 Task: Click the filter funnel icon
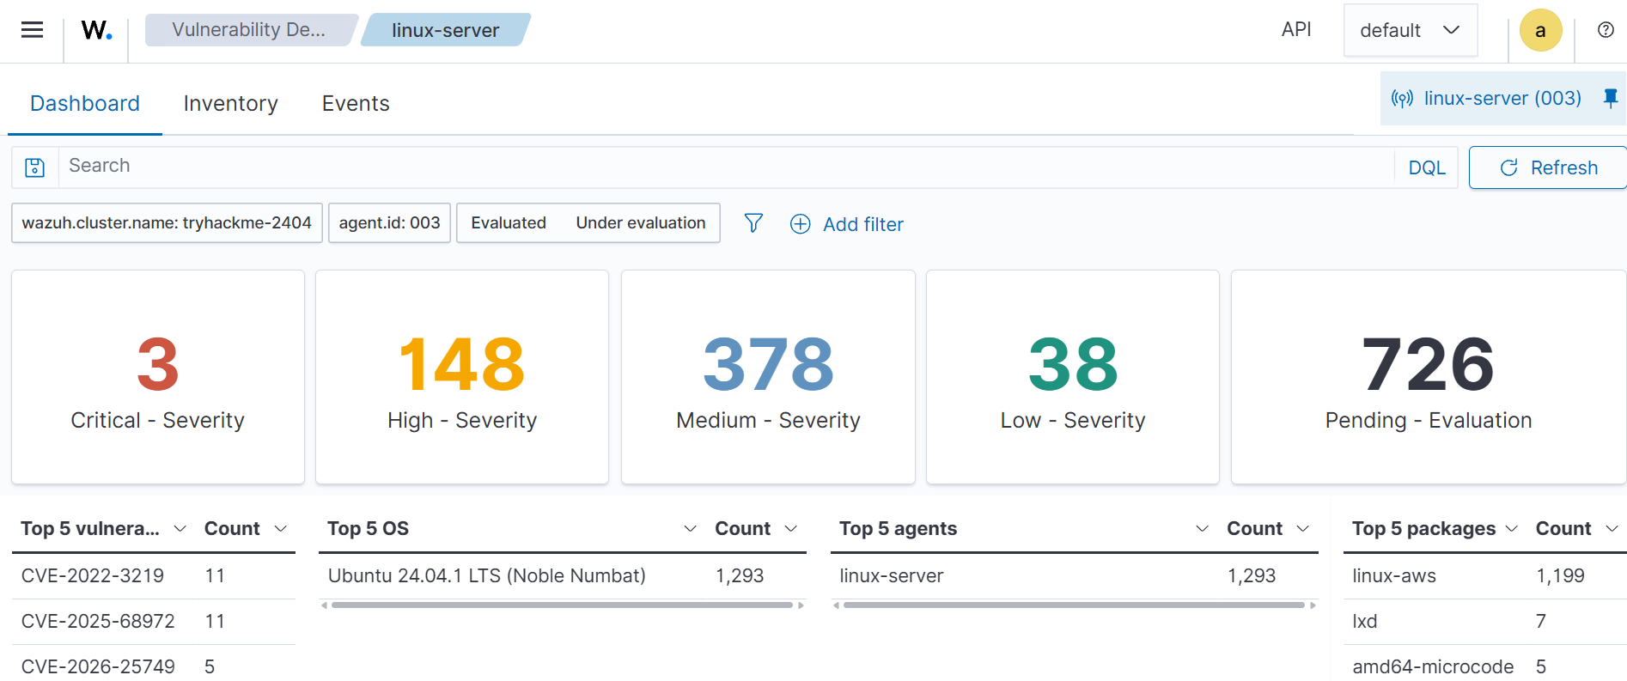point(753,223)
